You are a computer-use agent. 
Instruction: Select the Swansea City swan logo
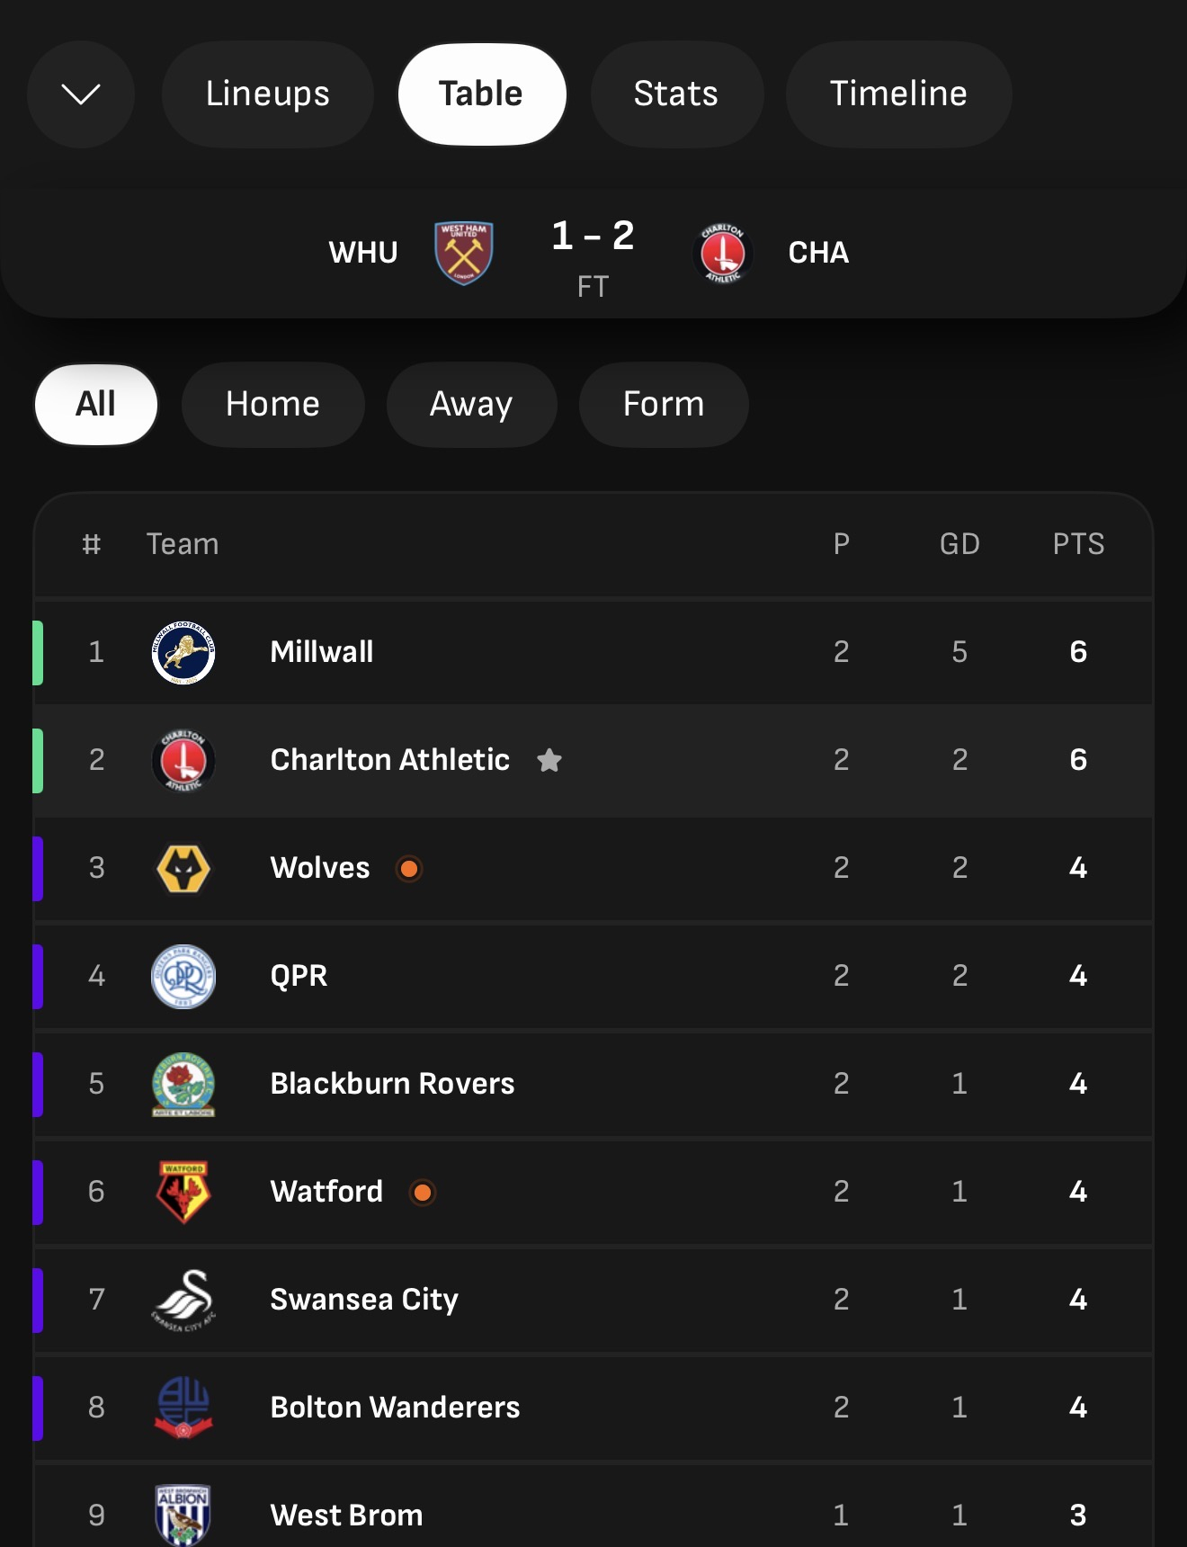[x=183, y=1300]
